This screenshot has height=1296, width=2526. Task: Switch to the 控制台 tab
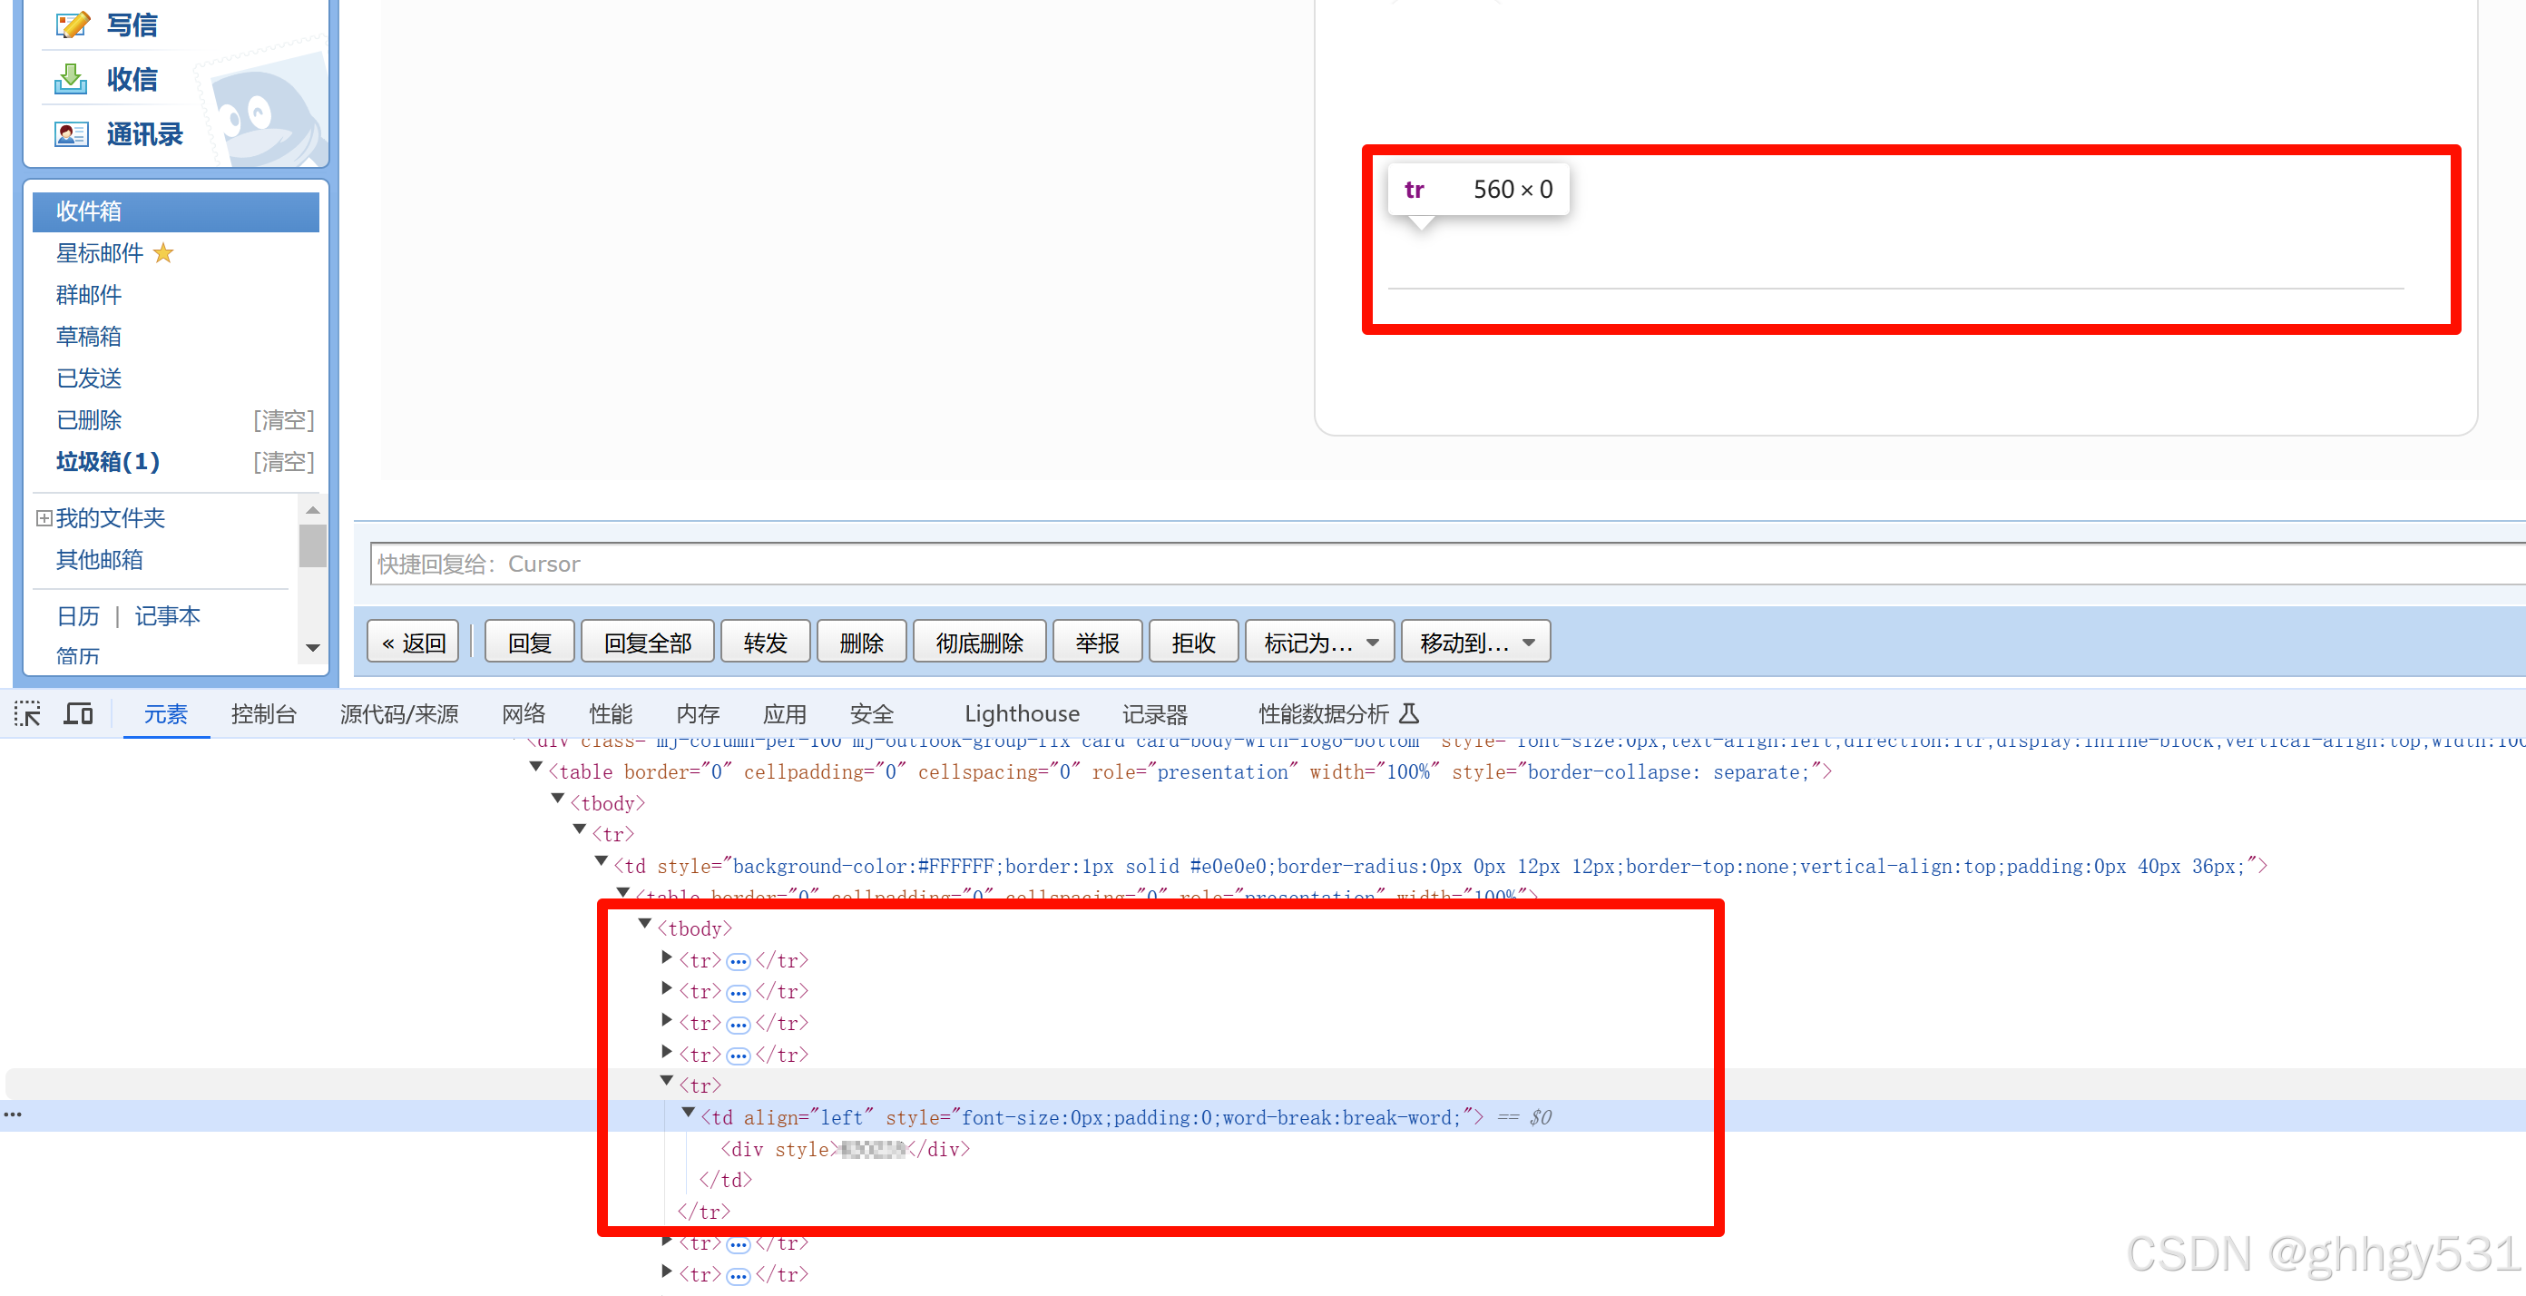(263, 713)
